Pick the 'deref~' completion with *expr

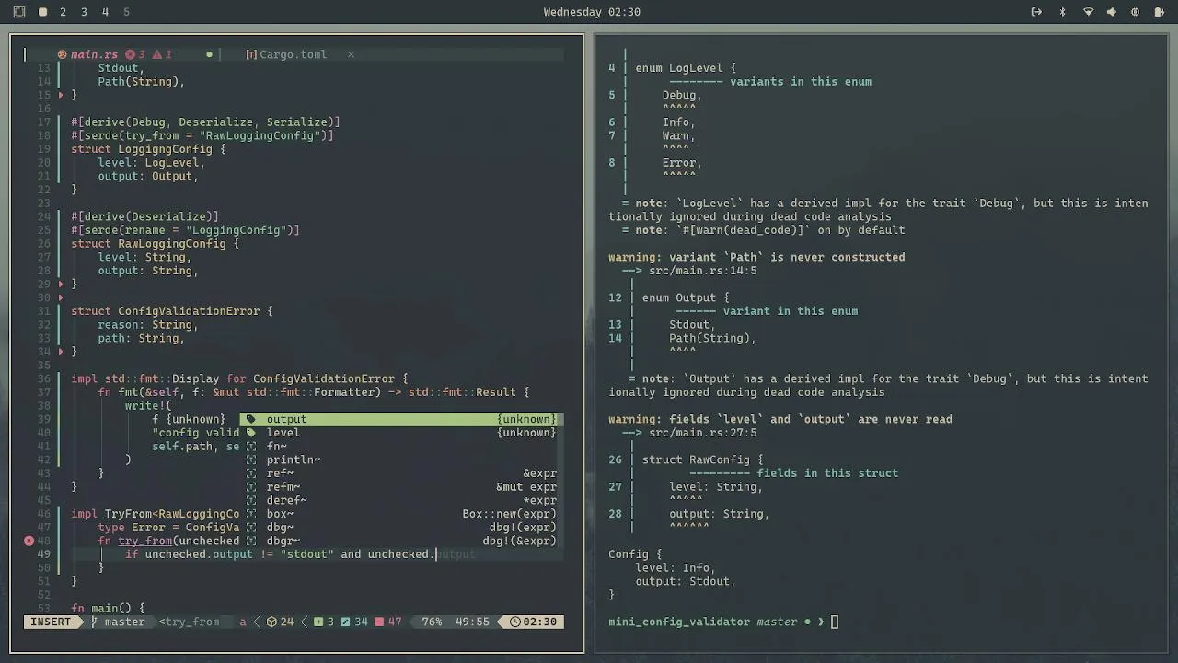coord(399,500)
